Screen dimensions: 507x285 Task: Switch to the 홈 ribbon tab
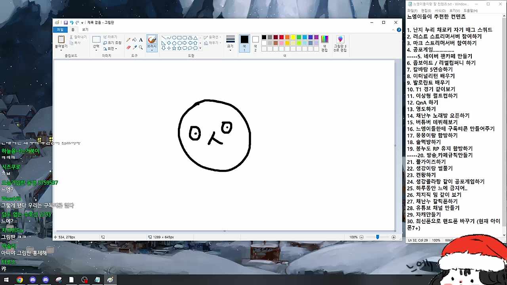tap(73, 30)
